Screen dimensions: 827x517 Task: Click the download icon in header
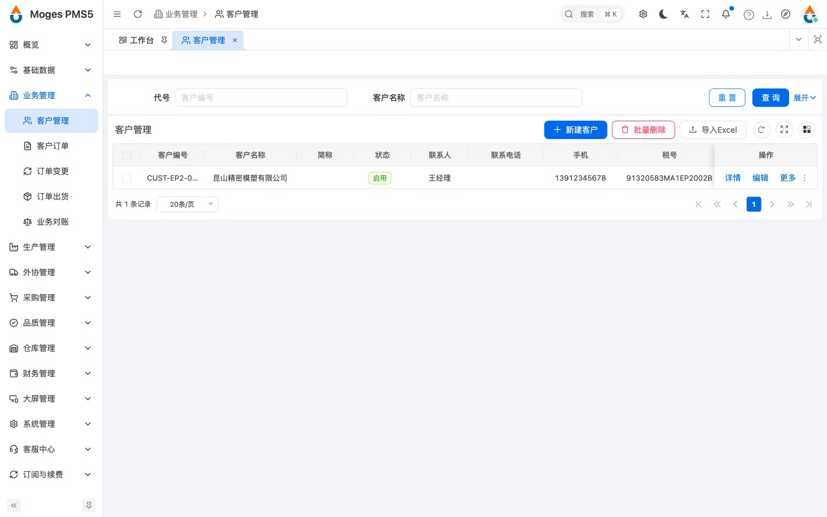[767, 15]
